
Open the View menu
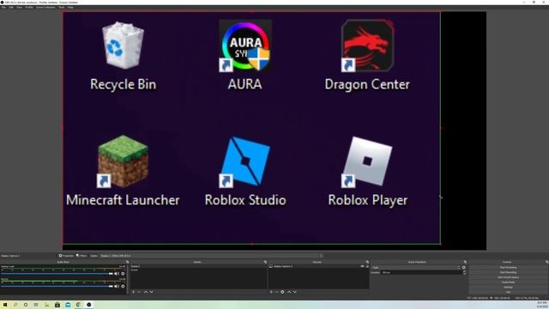pos(19,7)
